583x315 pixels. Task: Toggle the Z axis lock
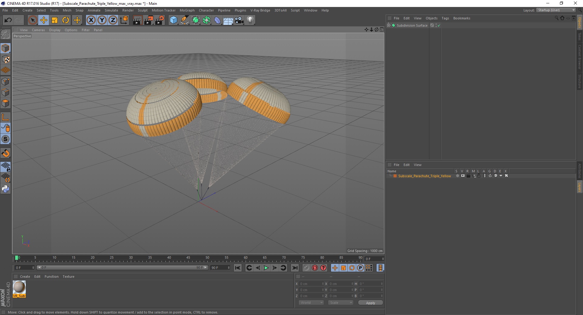pos(113,20)
